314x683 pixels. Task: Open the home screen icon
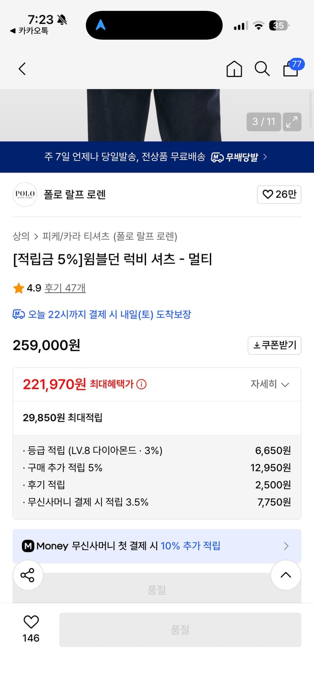coord(234,69)
